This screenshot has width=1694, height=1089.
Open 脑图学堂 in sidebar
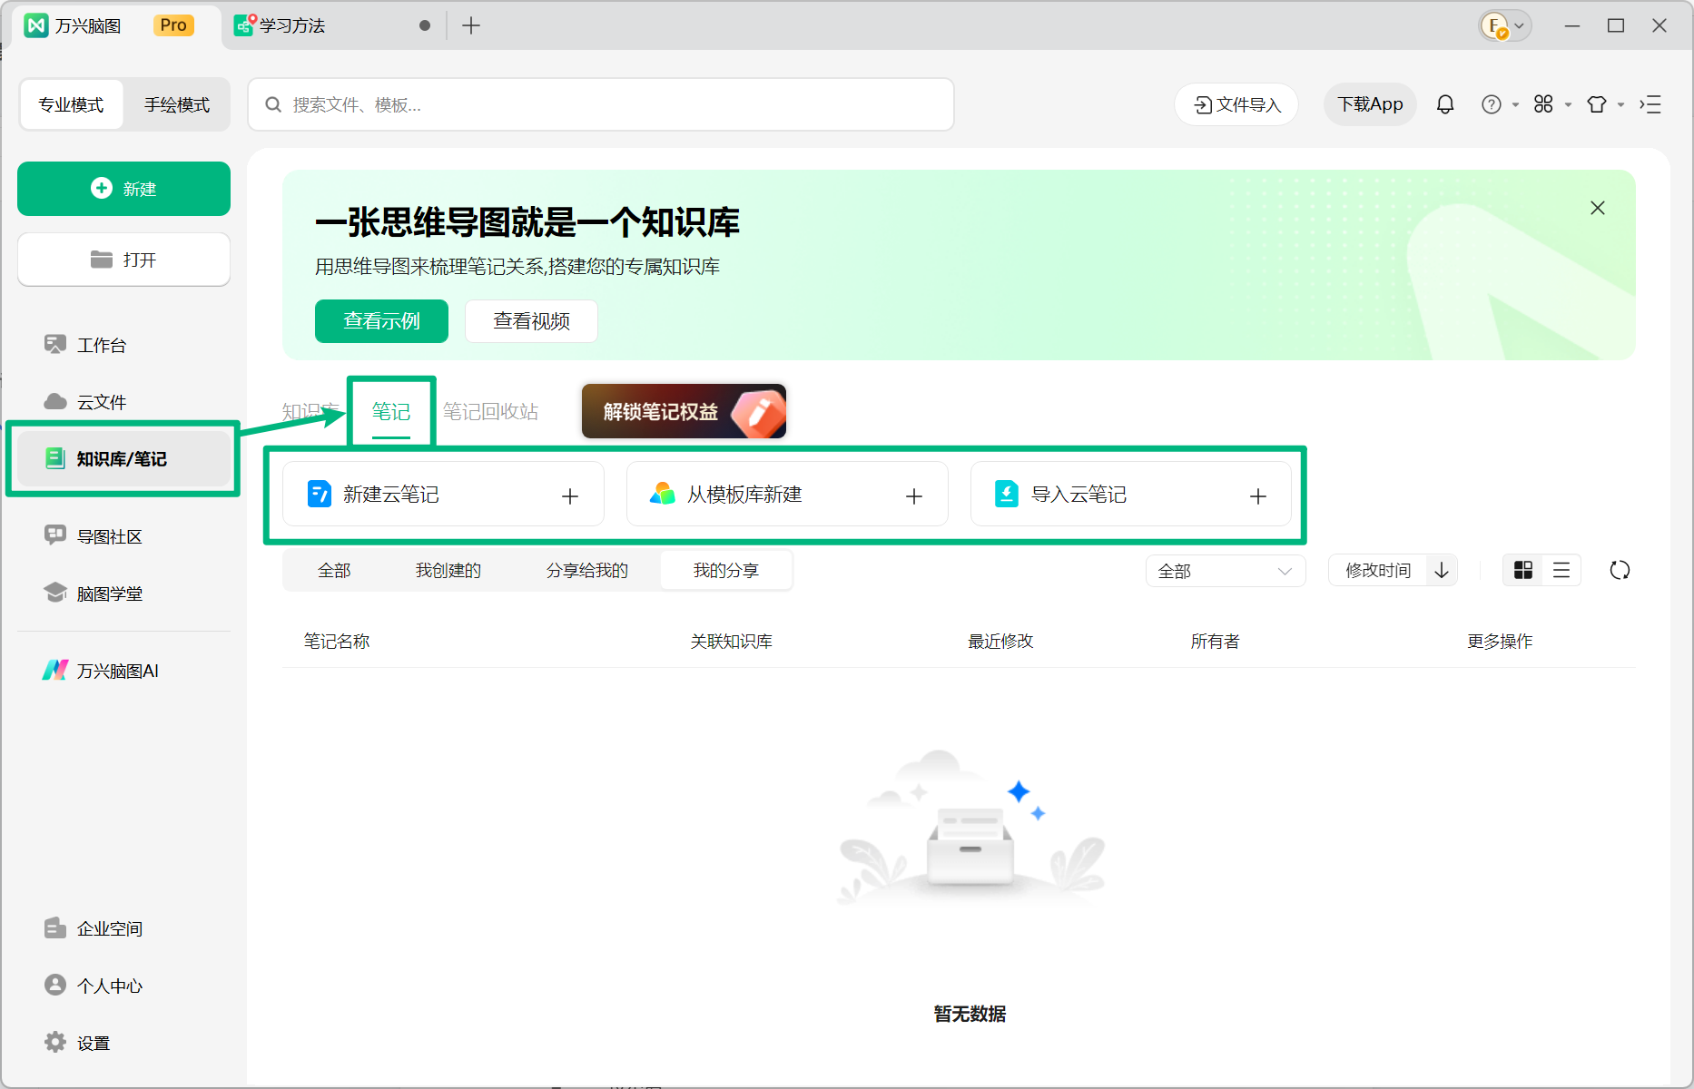(123, 594)
